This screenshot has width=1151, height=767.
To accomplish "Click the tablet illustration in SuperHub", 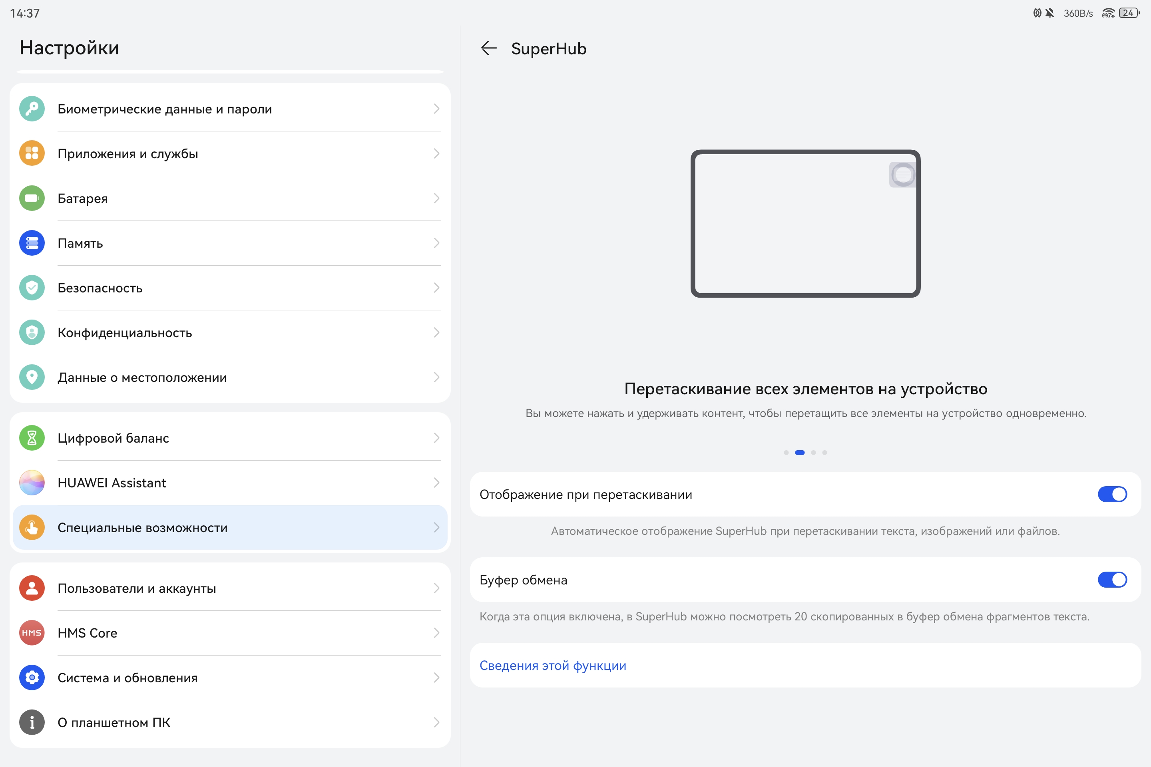I will [x=805, y=224].
